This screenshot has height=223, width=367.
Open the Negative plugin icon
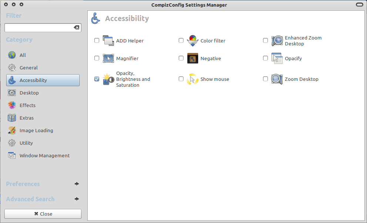192,58
